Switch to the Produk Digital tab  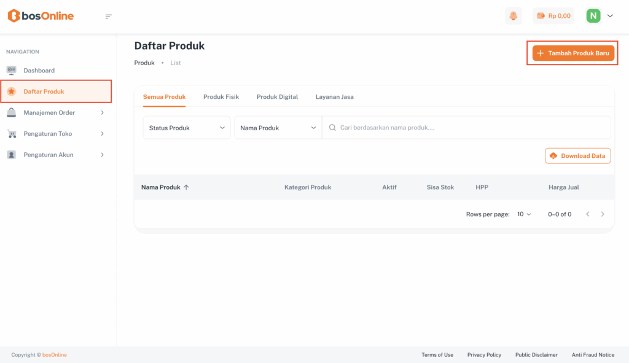click(x=277, y=97)
